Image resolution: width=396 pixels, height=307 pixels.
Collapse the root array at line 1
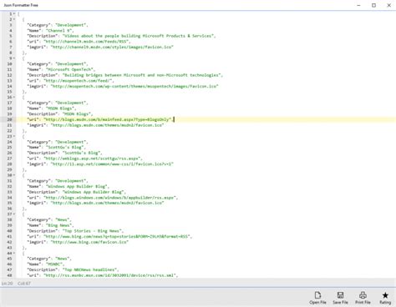coord(14,14)
